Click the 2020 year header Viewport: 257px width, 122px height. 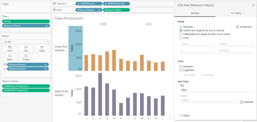[104, 24]
